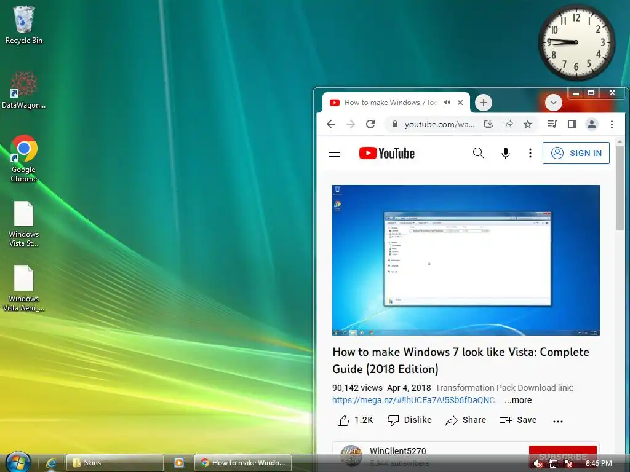Open YouTube settings three-dot menu
Image resolution: width=630 pixels, height=472 pixels.
(530, 153)
